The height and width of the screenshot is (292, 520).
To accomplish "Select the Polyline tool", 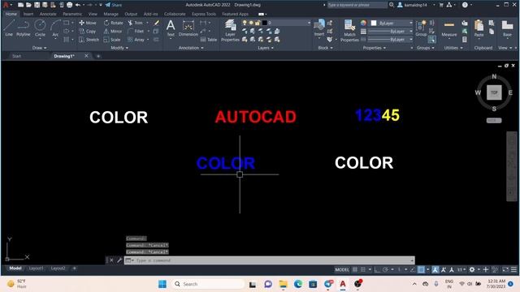I will click(24, 28).
